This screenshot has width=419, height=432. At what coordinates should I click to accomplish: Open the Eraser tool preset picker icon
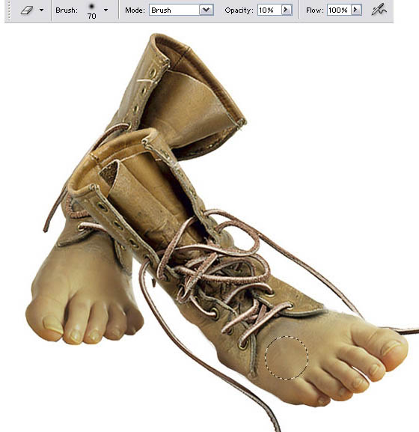27,10
